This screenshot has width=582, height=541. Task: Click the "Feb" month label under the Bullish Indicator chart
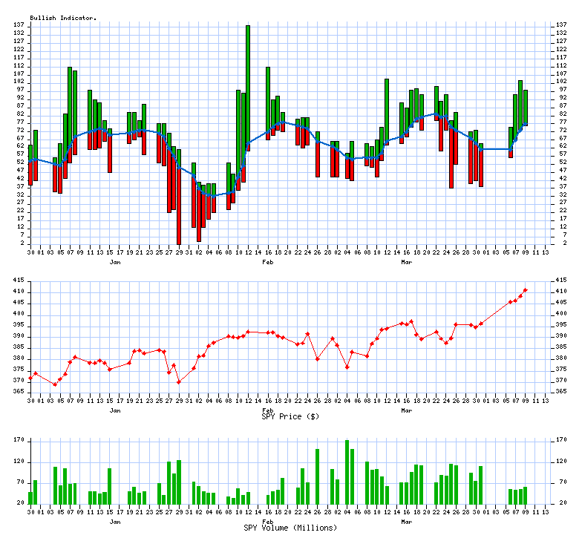coord(268,263)
